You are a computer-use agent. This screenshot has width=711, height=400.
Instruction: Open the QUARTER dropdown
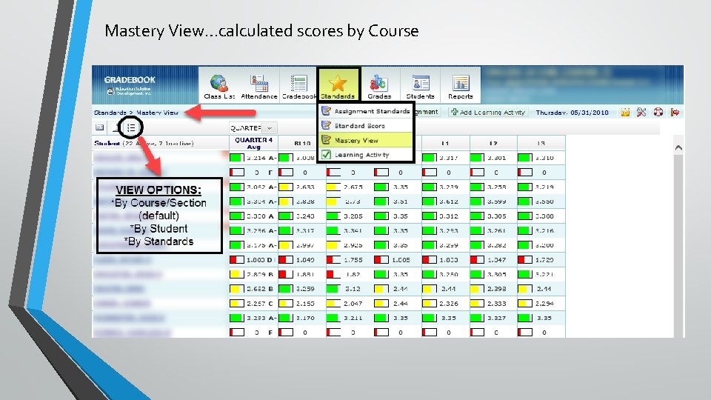(253, 128)
